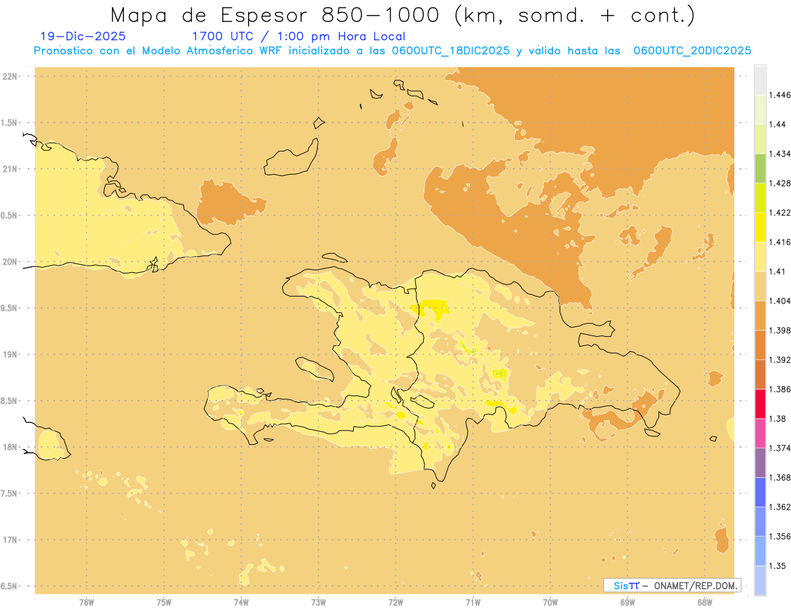The image size is (791, 611).
Task: Click the '1700 UTC / 1:00 pm Hora Local' text
Action: pos(299,37)
